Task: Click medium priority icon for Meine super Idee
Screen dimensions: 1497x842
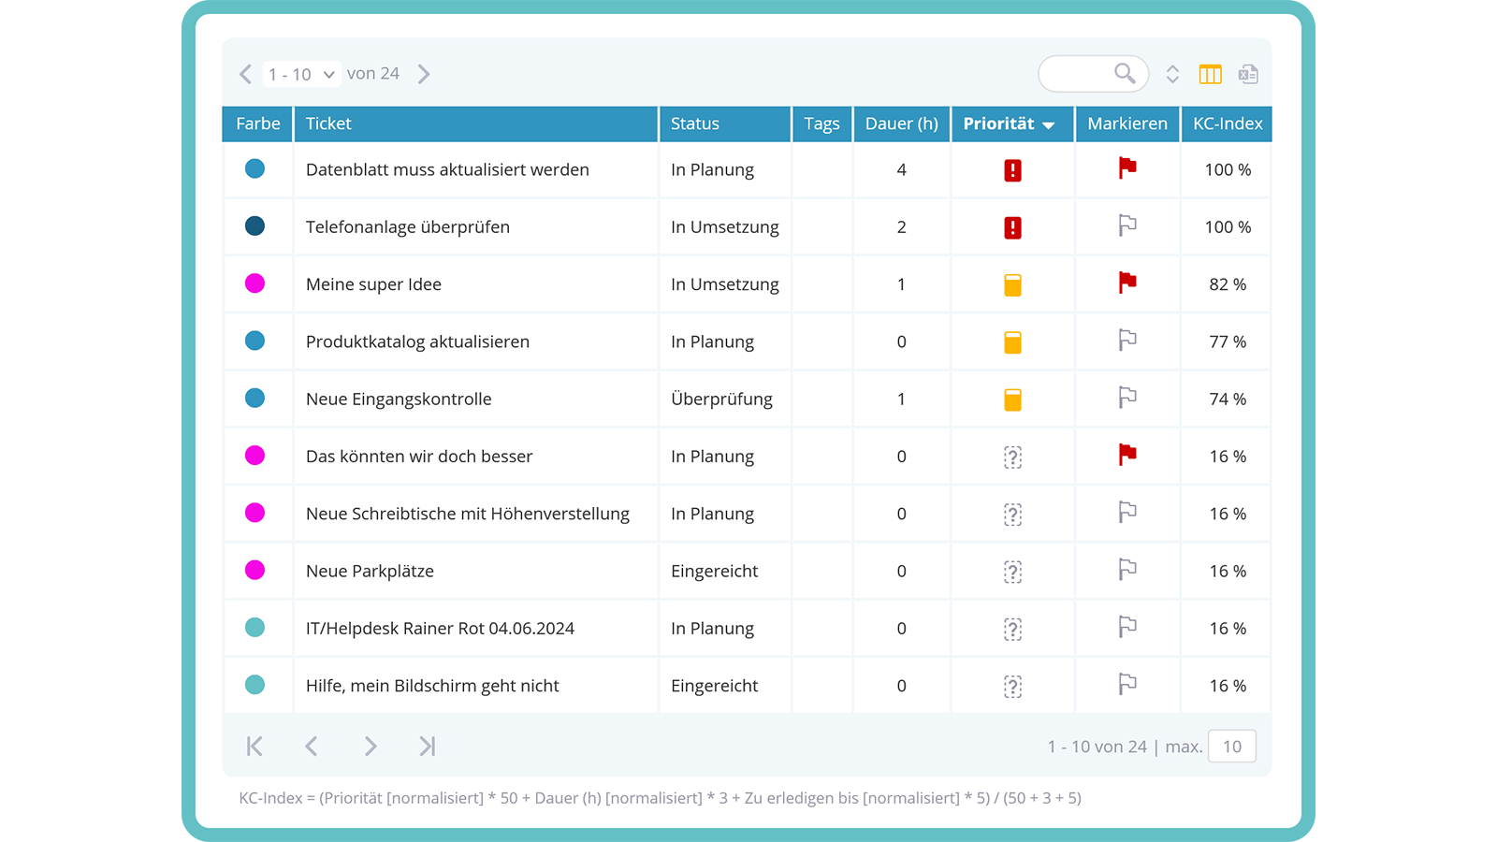Action: [1012, 284]
